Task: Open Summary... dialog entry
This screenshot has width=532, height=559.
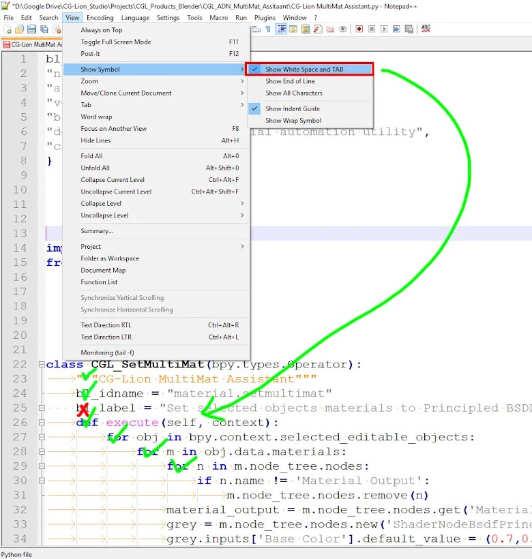Action: (156, 231)
